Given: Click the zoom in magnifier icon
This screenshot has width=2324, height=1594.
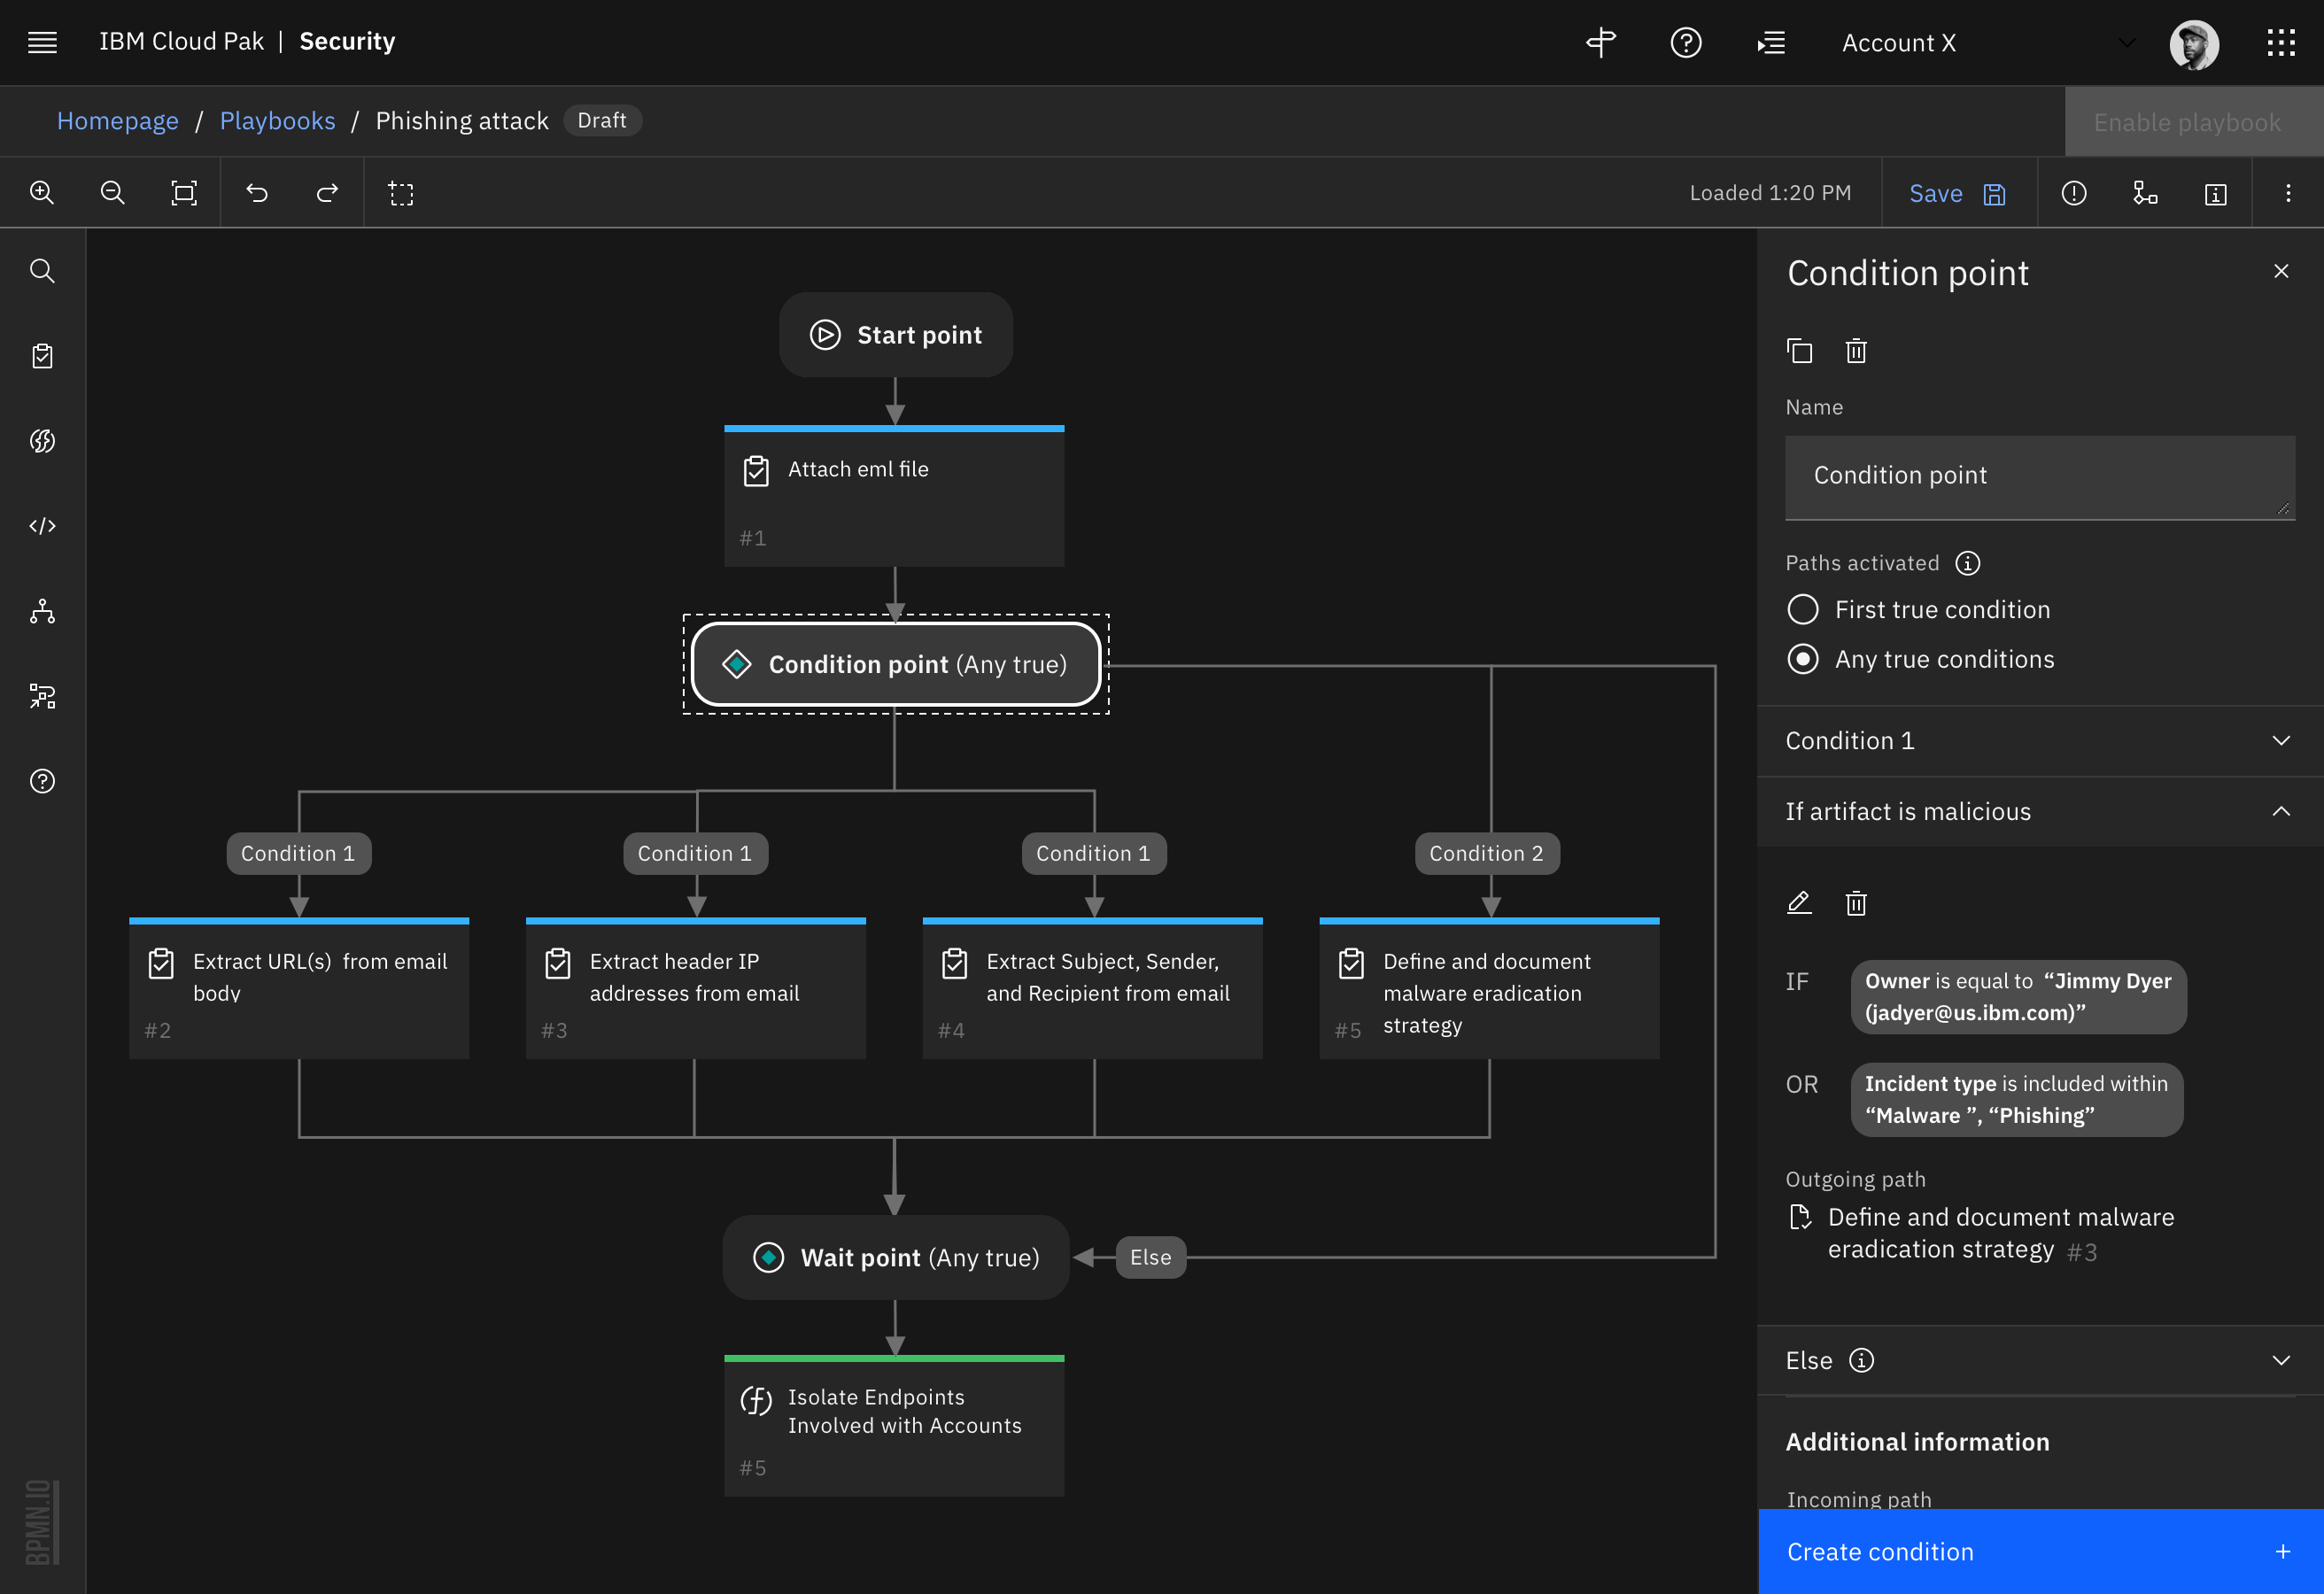Looking at the screenshot, I should click(x=42, y=193).
